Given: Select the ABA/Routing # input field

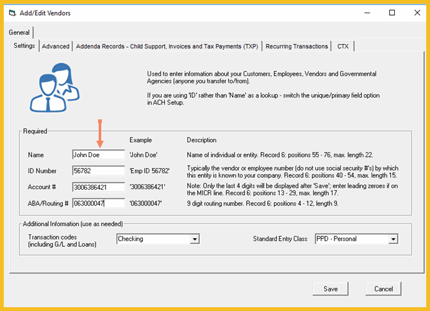Looking at the screenshot, I should 99,204.
